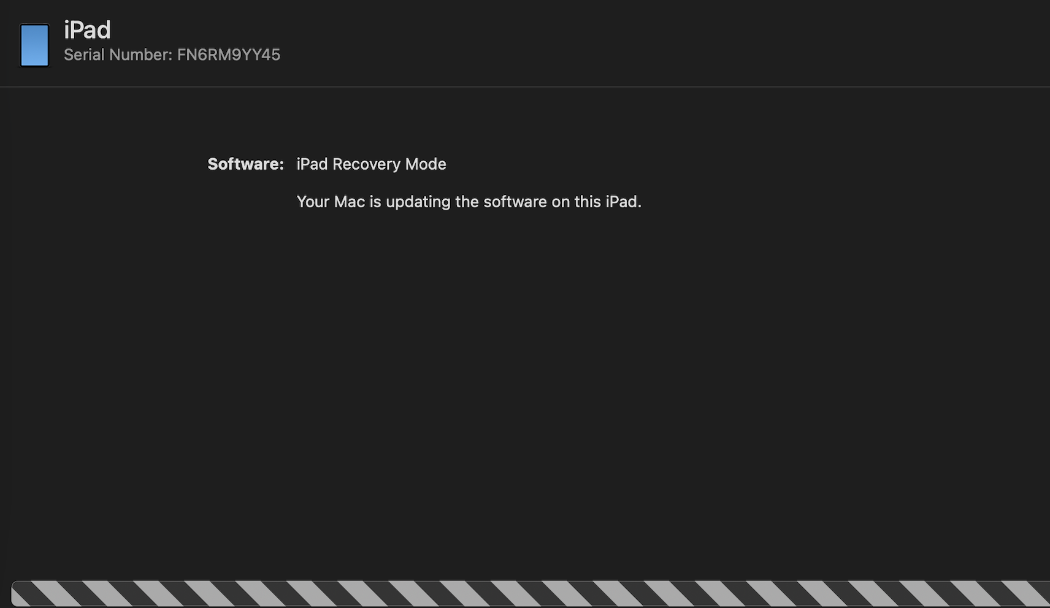Click the serial value FN6RM9YY45
Image resolution: width=1050 pixels, height=608 pixels.
(228, 55)
